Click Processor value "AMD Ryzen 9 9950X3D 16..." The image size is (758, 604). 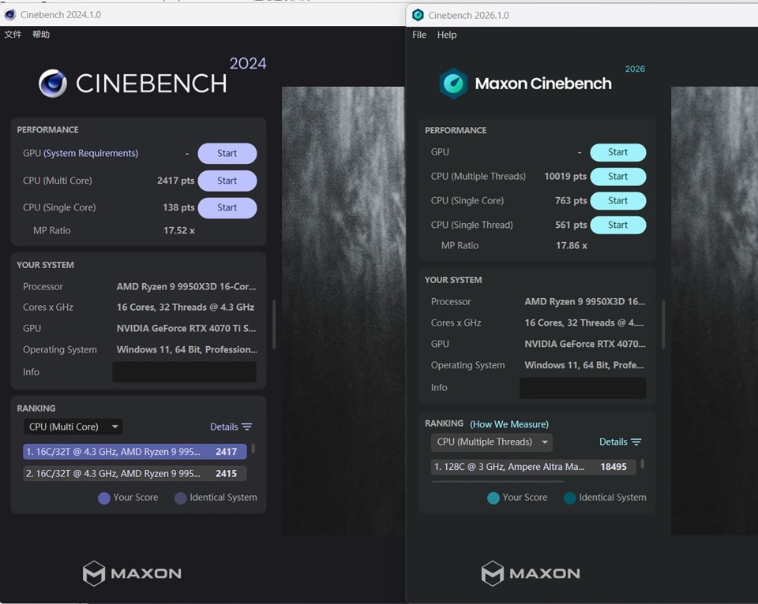pyautogui.click(x=585, y=302)
